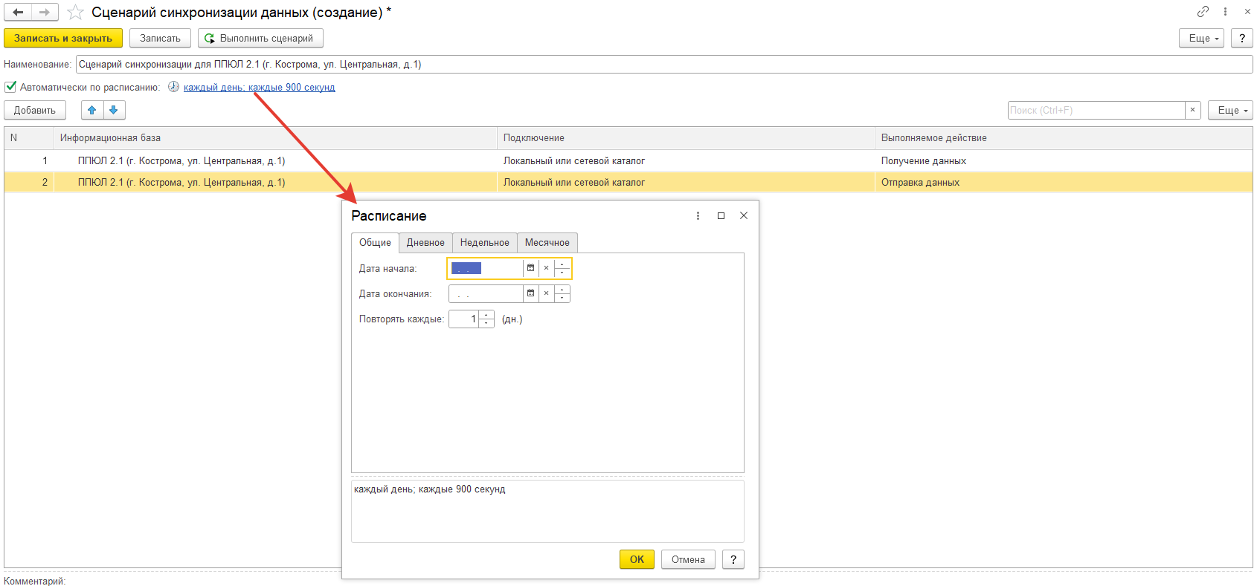
Task: Click the N column header
Action: pyautogui.click(x=29, y=137)
